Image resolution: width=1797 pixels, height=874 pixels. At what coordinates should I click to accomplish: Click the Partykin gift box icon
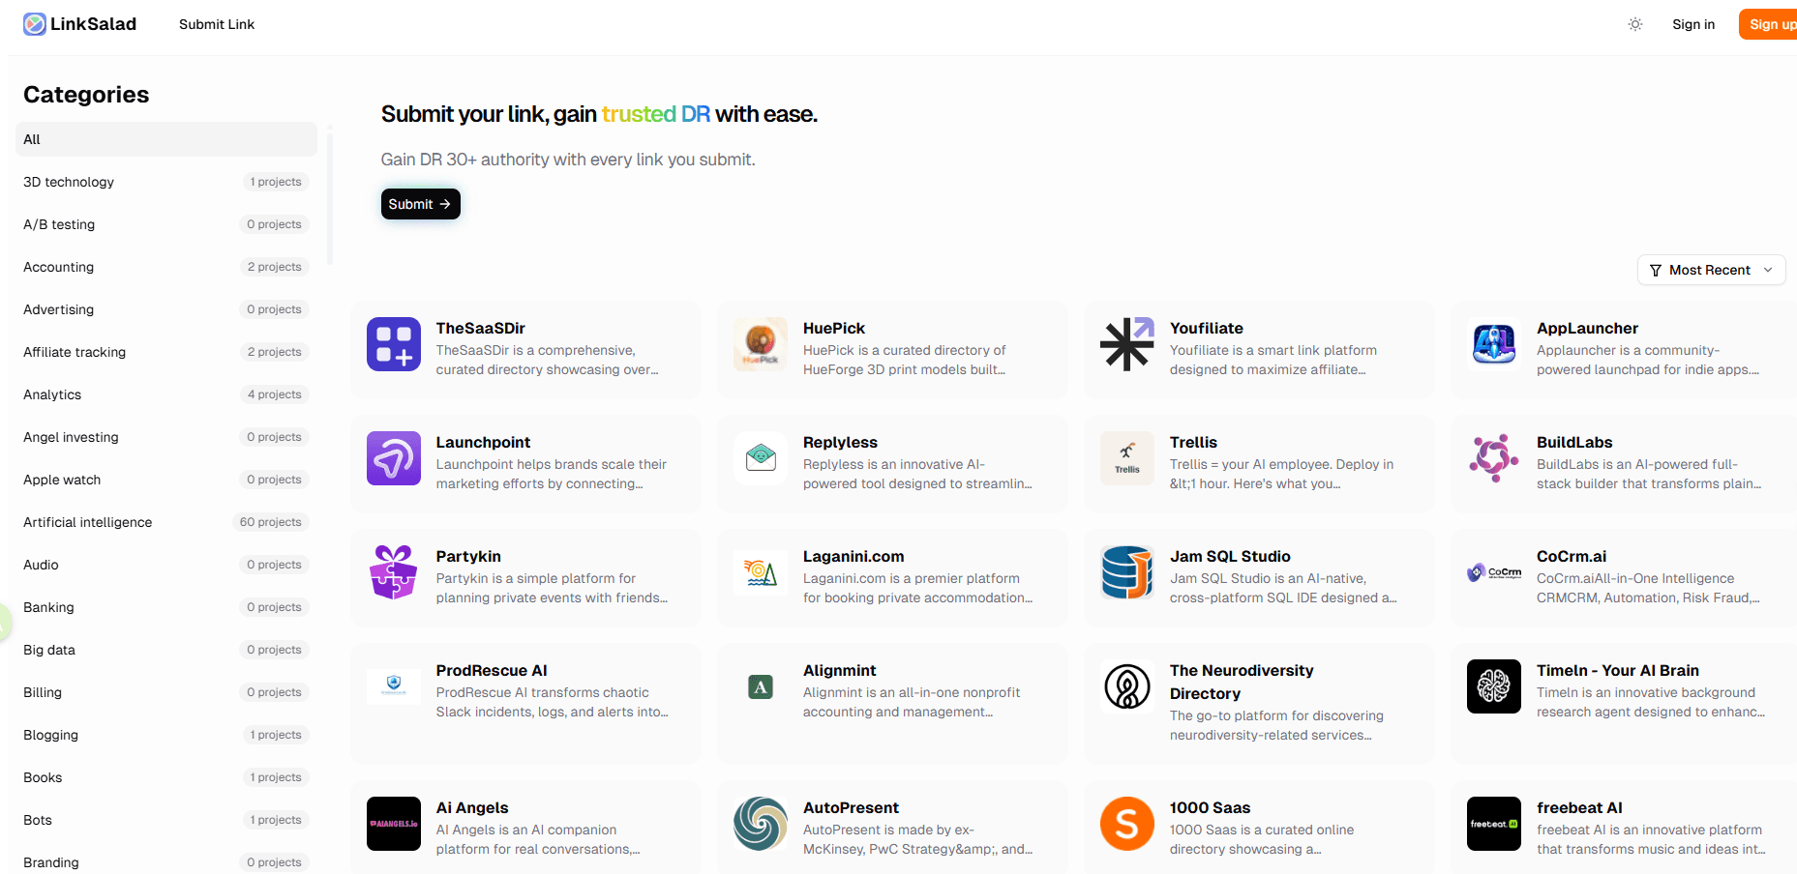(x=394, y=572)
